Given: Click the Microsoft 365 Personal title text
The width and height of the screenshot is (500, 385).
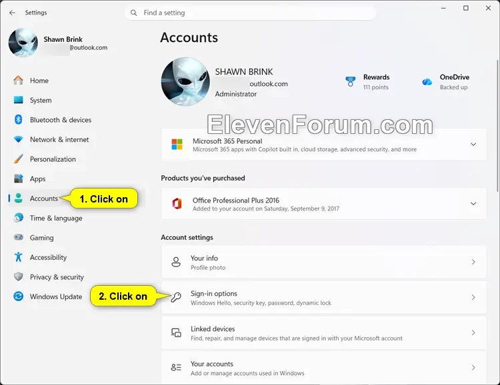Looking at the screenshot, I should 227,141.
